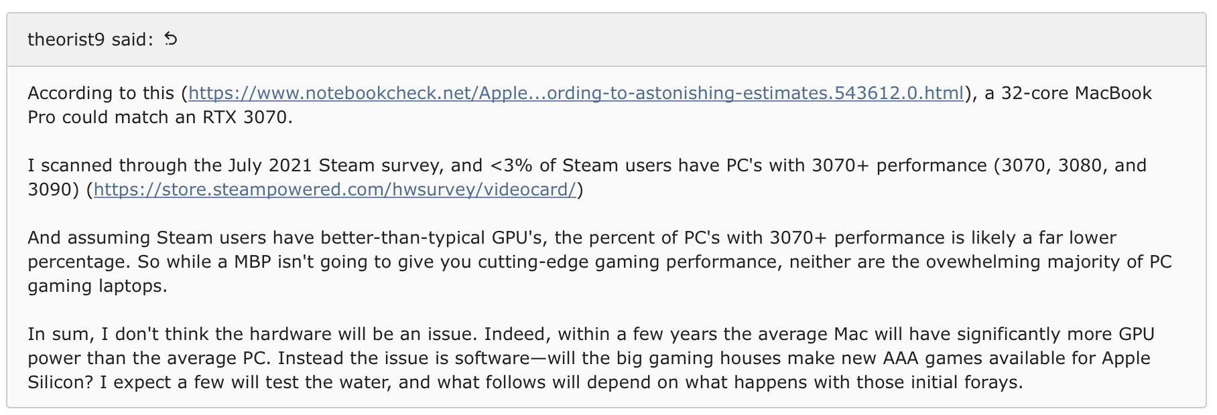Click the words "gaming laptops."
The width and height of the screenshot is (1217, 415).
[x=97, y=286]
